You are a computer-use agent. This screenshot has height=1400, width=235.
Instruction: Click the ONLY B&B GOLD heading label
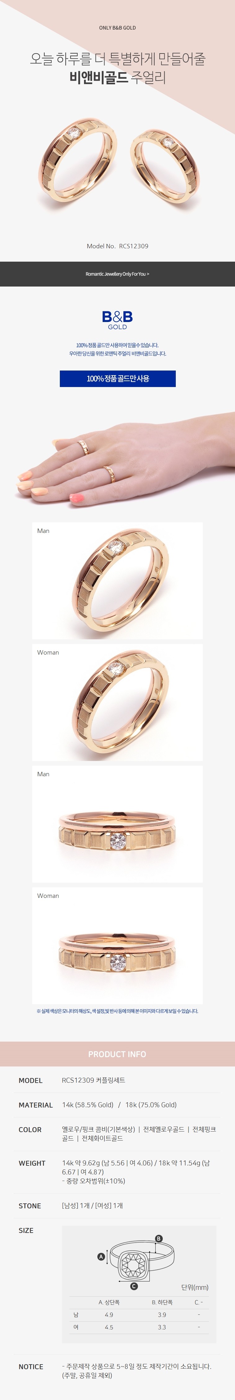point(117,28)
